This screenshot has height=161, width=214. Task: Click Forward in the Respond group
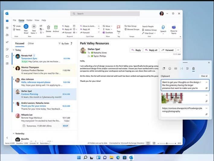67,33
